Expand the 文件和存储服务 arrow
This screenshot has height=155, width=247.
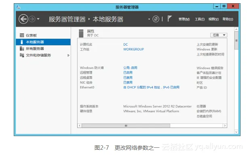click(x=68, y=56)
